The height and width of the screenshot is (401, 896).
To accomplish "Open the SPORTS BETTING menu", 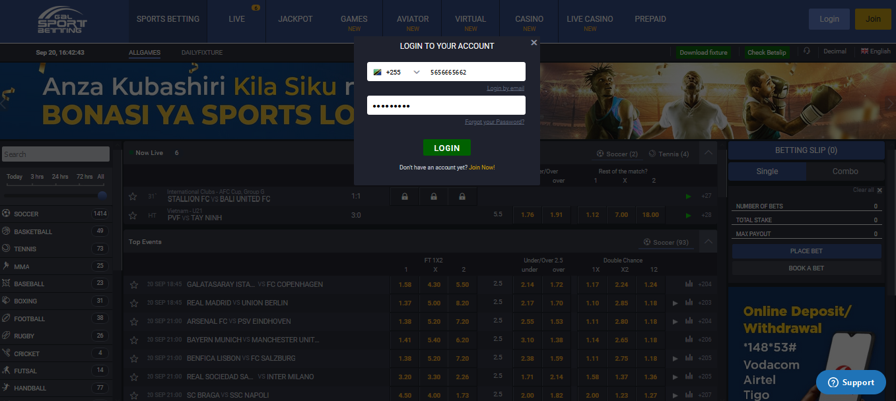I will [x=168, y=19].
